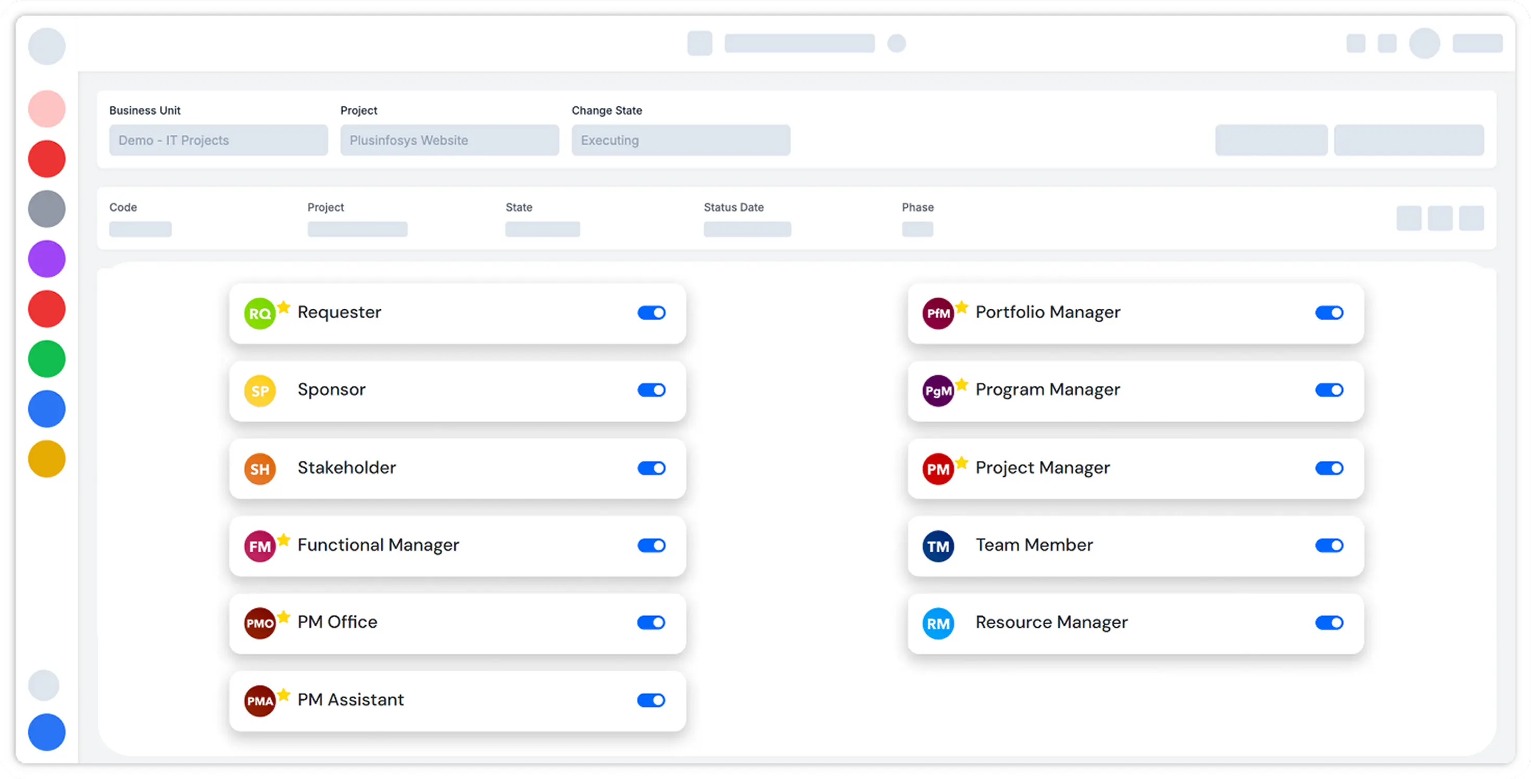The height and width of the screenshot is (779, 1531).
Task: Click the SH Stakeholder icon
Action: 260,468
